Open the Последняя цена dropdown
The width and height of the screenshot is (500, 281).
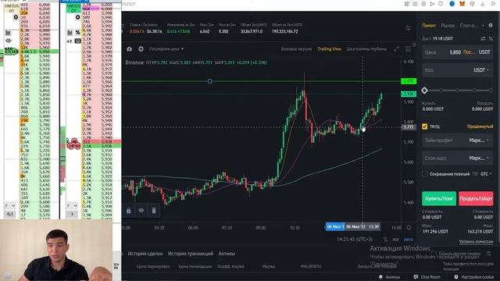pyautogui.click(x=166, y=49)
